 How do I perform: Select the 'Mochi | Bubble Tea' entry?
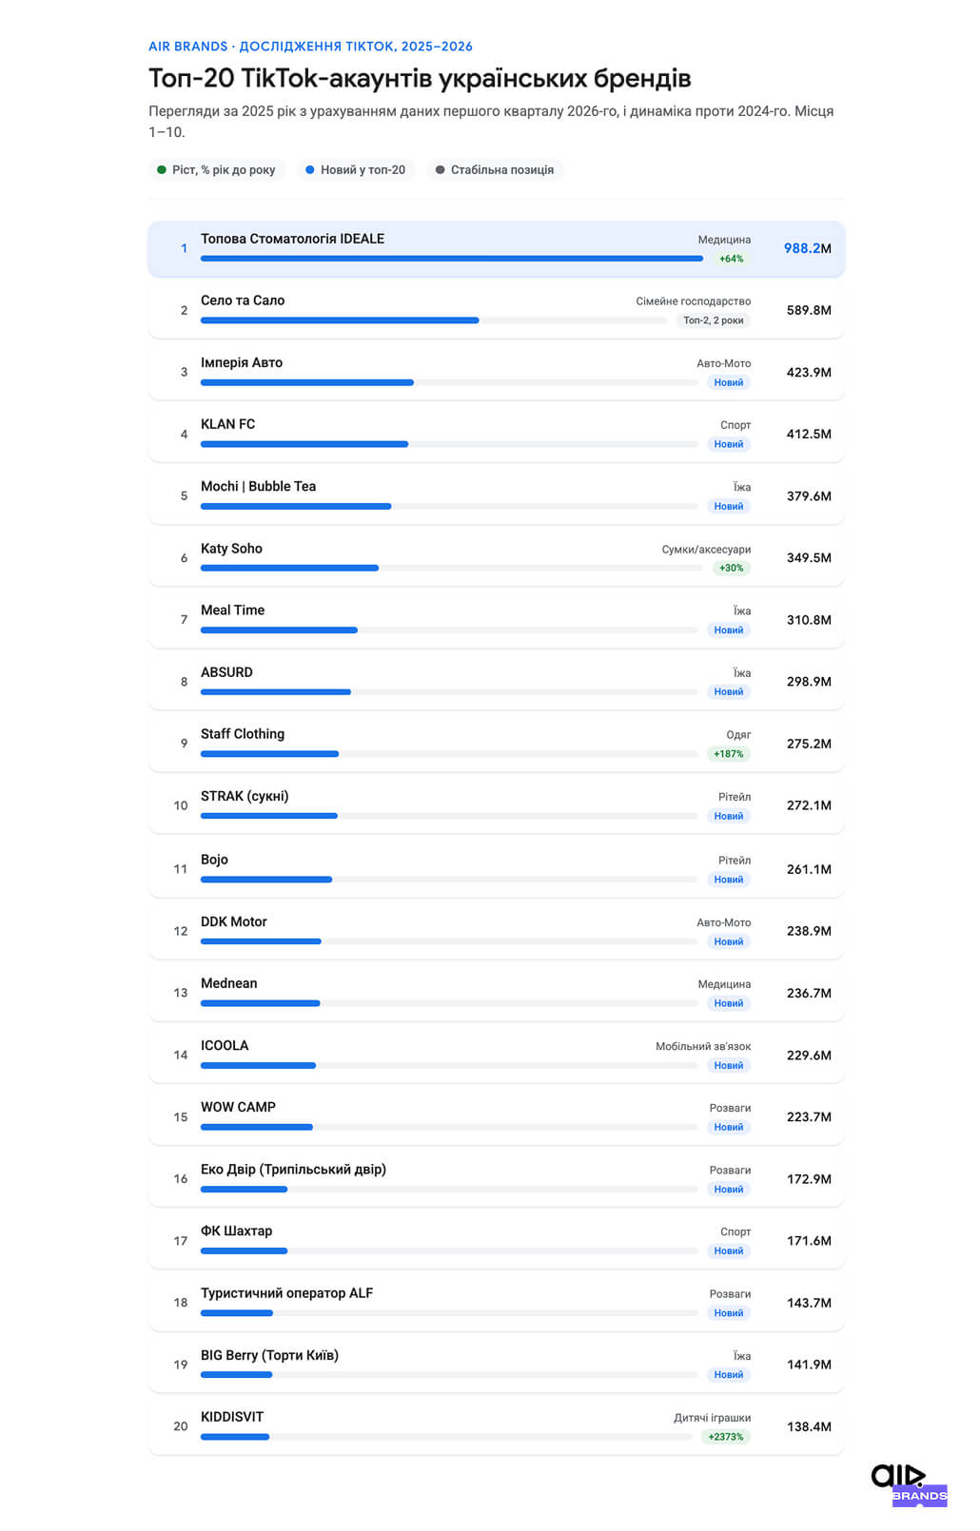click(497, 495)
